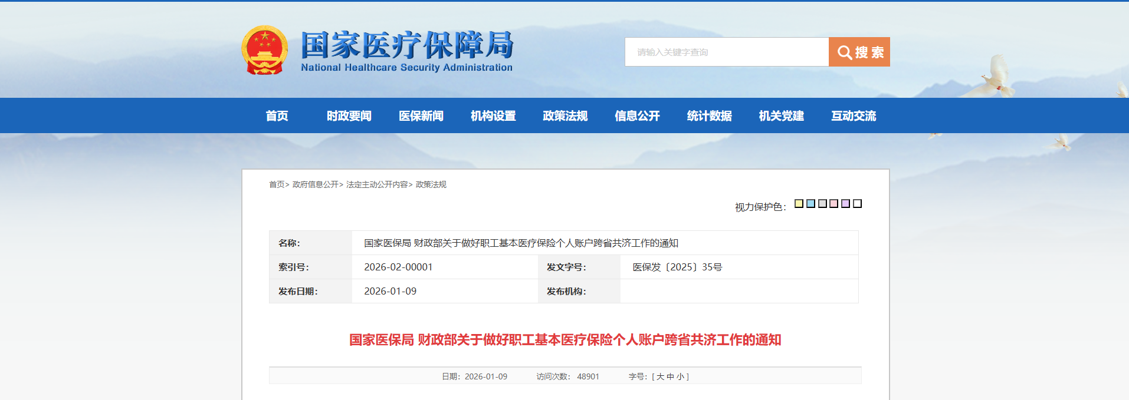This screenshot has width=1129, height=400.
Task: Select the blue eye-protection color
Action: [x=810, y=203]
